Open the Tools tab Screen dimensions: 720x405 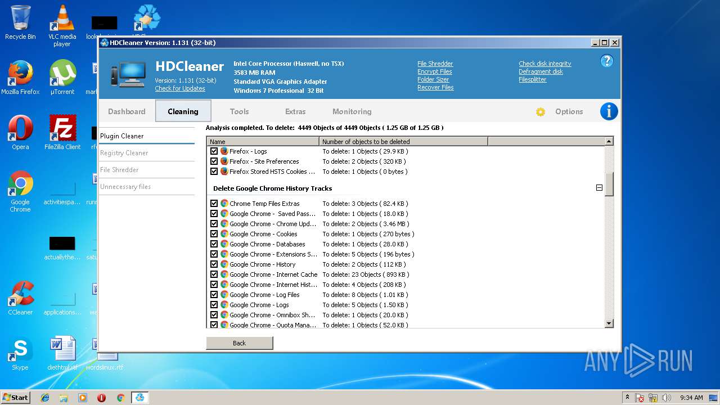(239, 111)
